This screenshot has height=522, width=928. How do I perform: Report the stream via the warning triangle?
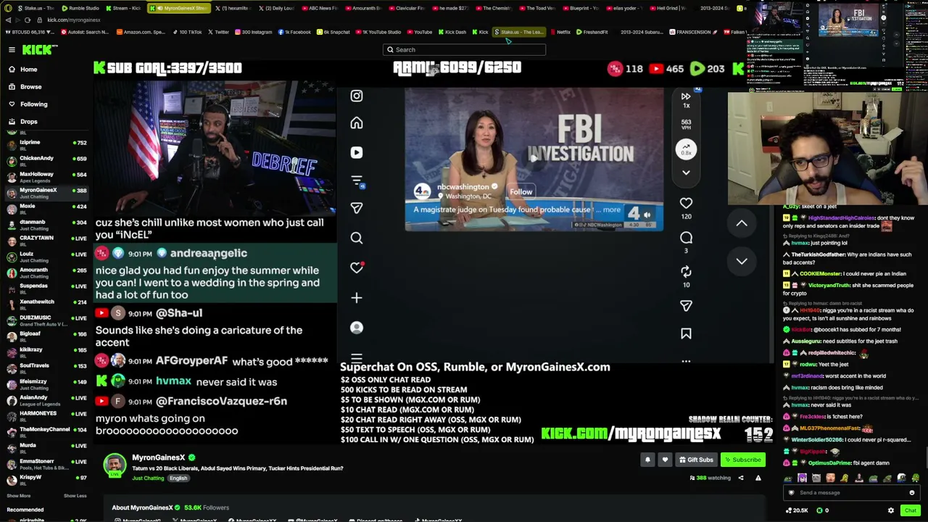758,478
